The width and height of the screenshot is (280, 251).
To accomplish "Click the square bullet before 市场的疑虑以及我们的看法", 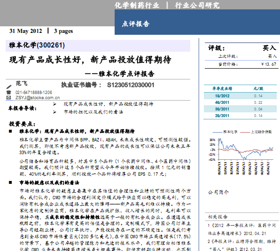I will [10, 182].
